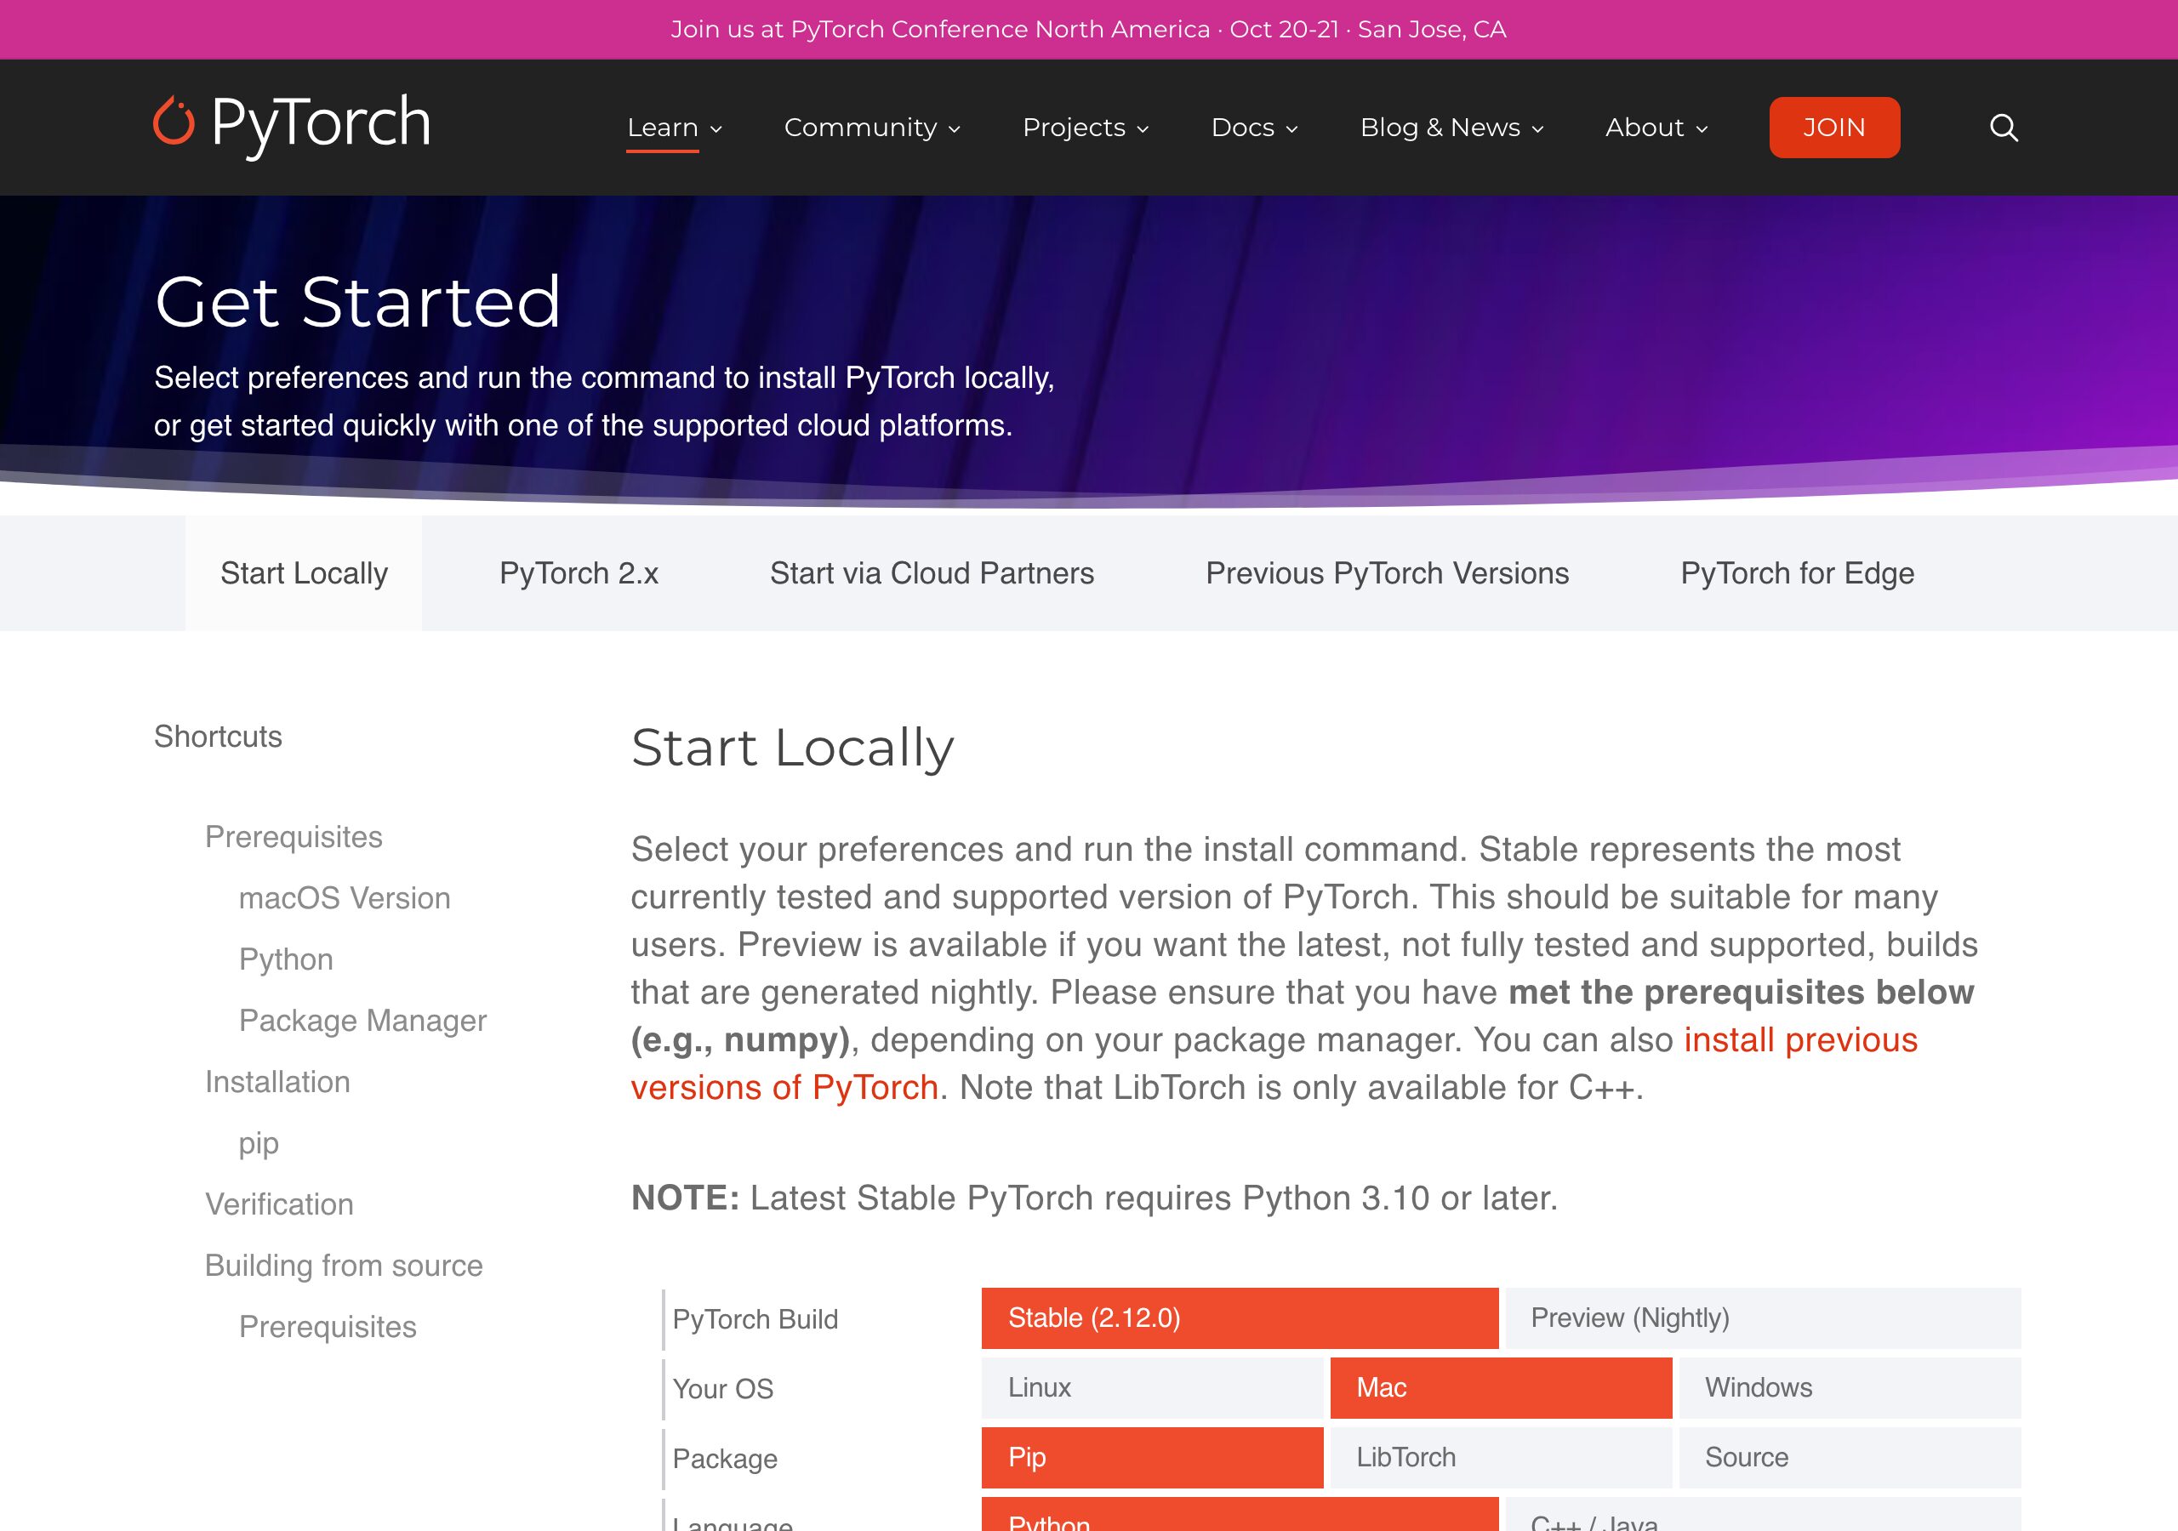Choose Mac as your OS
Viewport: 2178px width, 1531px height.
[1501, 1388]
